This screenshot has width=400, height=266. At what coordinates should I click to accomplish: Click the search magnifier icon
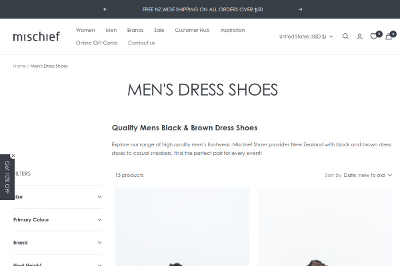(345, 37)
